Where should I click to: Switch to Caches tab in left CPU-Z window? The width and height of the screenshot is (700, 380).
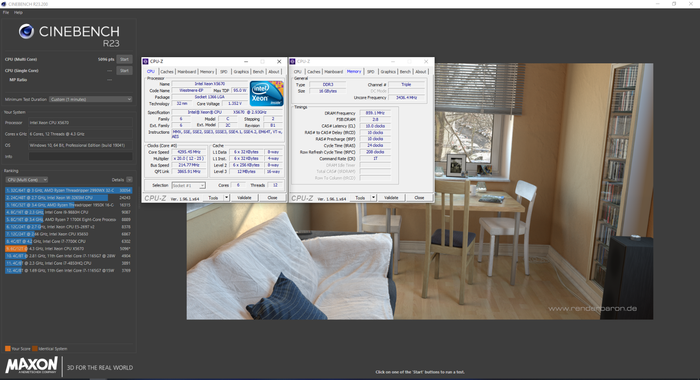tap(167, 72)
